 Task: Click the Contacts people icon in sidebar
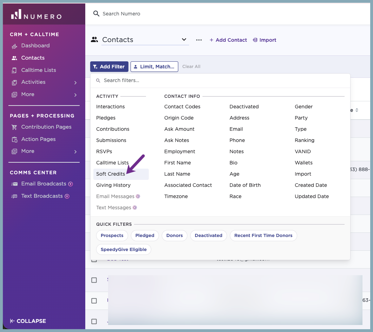[14, 58]
